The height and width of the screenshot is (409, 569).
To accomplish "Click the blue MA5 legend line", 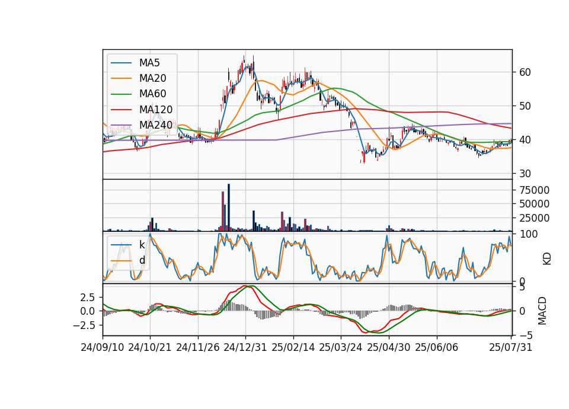I will pos(121,63).
